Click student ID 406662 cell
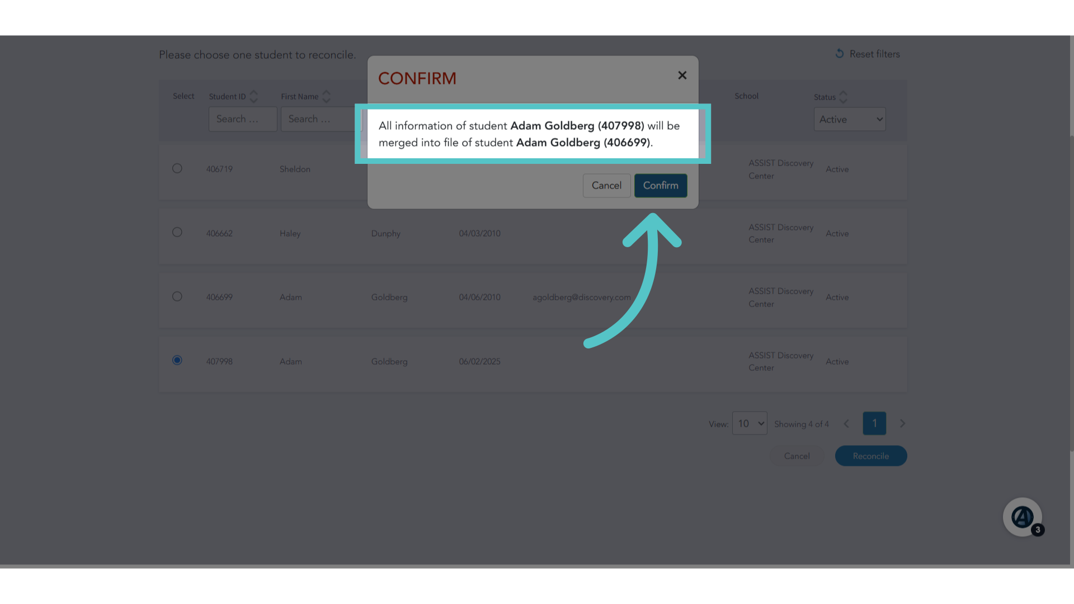The width and height of the screenshot is (1074, 604). pos(219,234)
